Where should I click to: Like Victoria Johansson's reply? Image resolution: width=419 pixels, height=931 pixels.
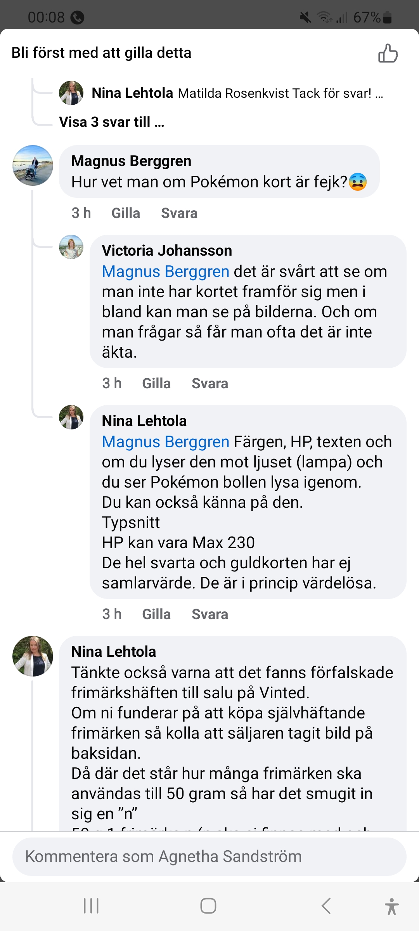point(156,384)
